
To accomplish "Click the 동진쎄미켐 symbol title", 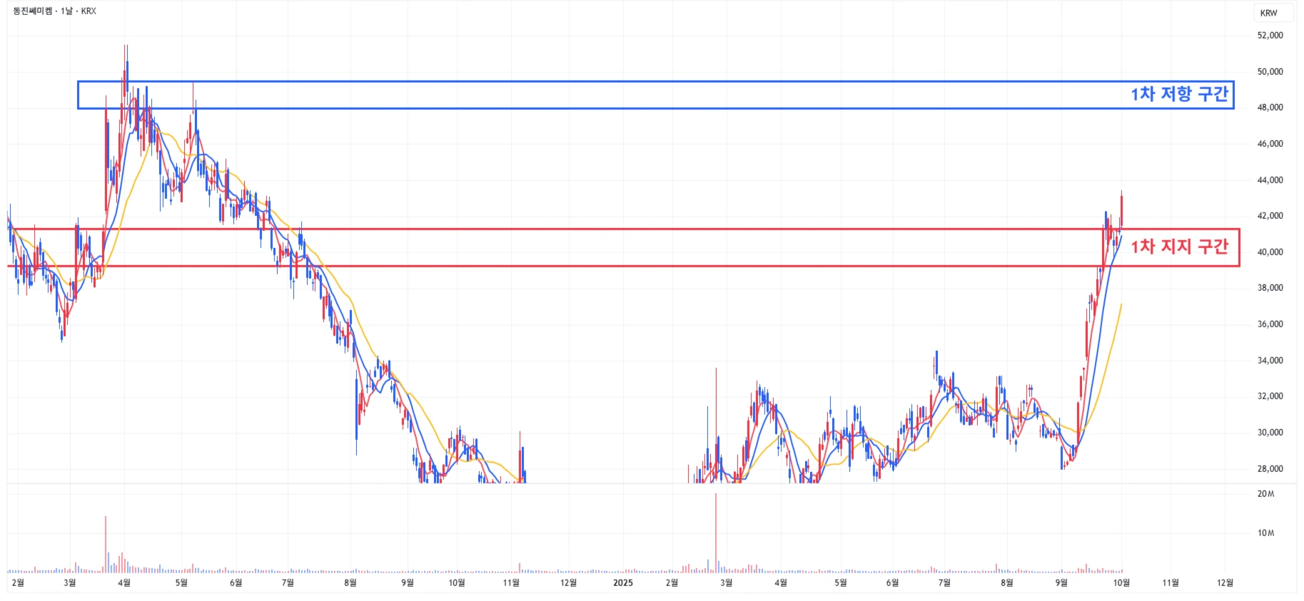I will (x=33, y=11).
